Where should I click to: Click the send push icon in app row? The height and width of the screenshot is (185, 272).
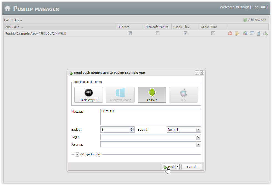[x=265, y=33]
